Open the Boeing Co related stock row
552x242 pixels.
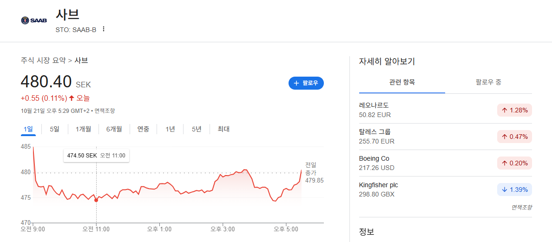click(445, 163)
